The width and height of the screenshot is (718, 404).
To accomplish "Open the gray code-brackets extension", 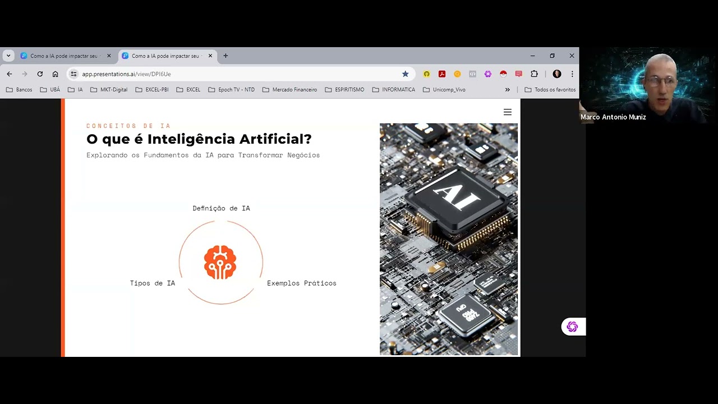I will point(472,74).
